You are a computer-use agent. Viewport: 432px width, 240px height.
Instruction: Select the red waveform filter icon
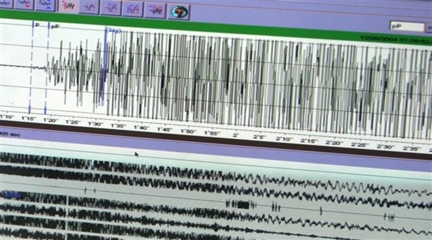pos(69,7)
